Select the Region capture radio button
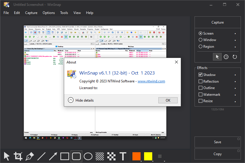 [x=200, y=47]
